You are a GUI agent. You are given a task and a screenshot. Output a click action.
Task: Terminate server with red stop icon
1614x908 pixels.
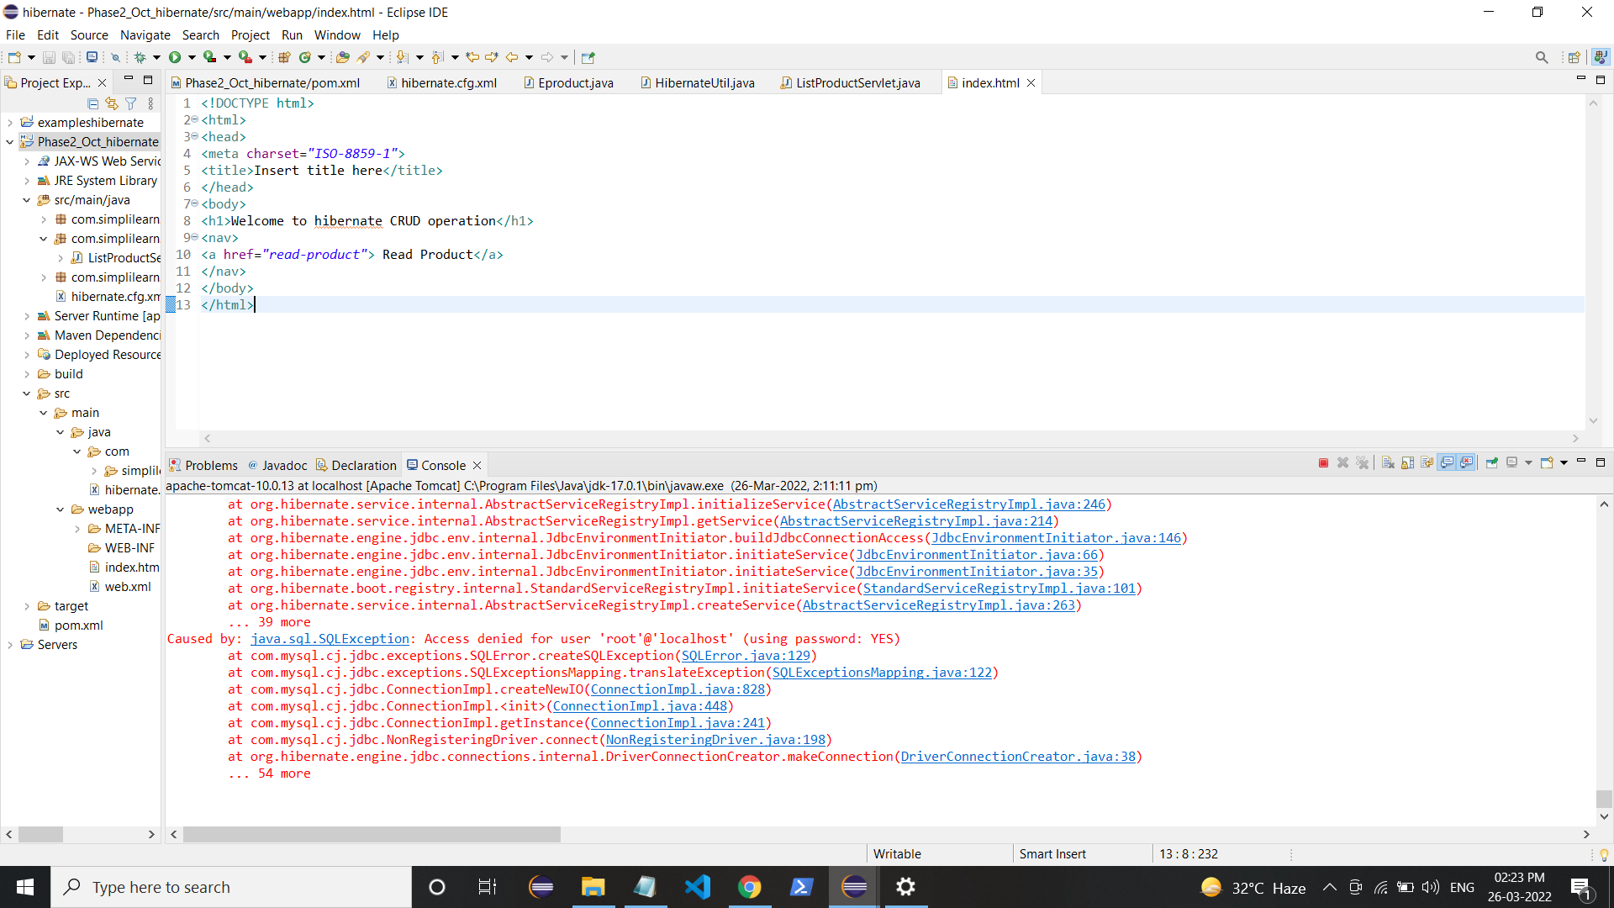click(x=1323, y=463)
